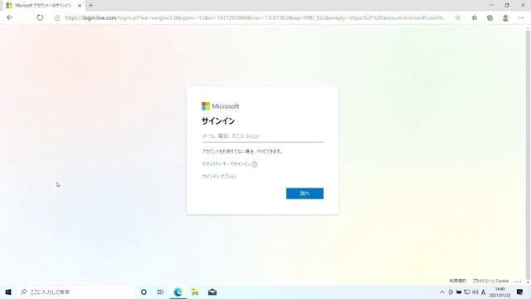531x299 pixels.
Task: Open the Action Center notifications
Action: (x=519, y=292)
